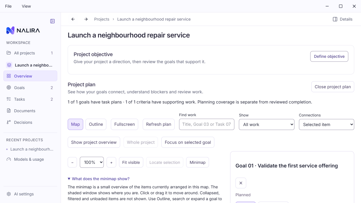This screenshot has height=203, width=361.
Task: Go forward with the right arrow
Action: tap(86, 19)
